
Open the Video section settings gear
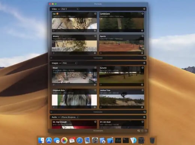tap(144, 9)
